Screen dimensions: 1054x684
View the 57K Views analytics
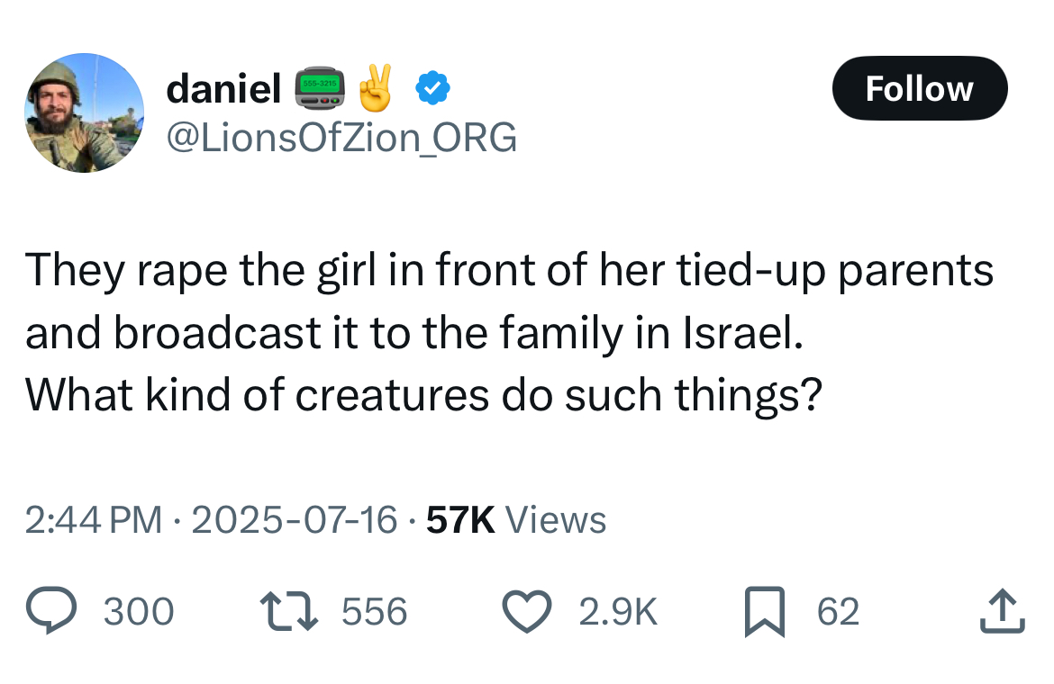coord(516,519)
